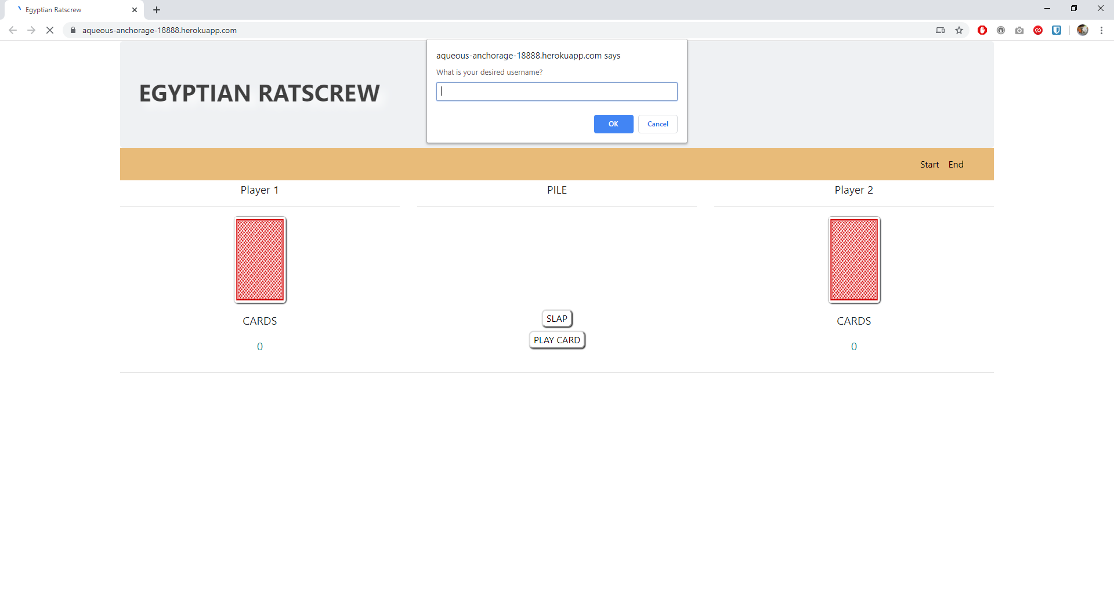Click the Start link in the navbar
1114x603 pixels.
929,165
